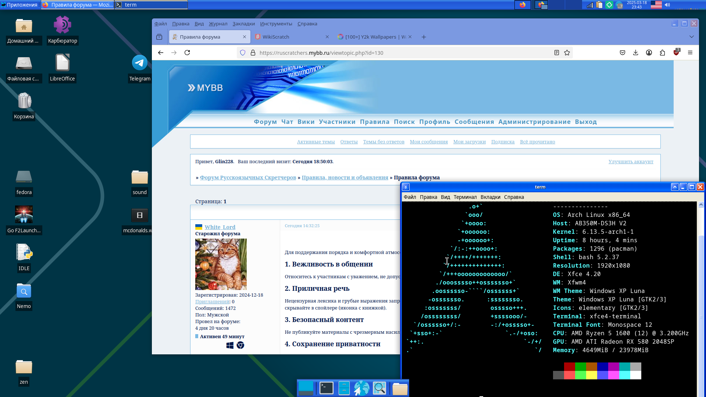Click the Firefox extensions puzzle icon
Viewport: 706px width, 397px height.
click(x=662, y=53)
